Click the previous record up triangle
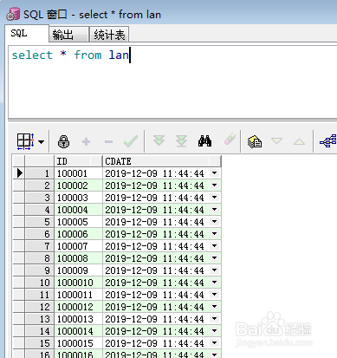This screenshot has width=337, height=358. coord(299,141)
